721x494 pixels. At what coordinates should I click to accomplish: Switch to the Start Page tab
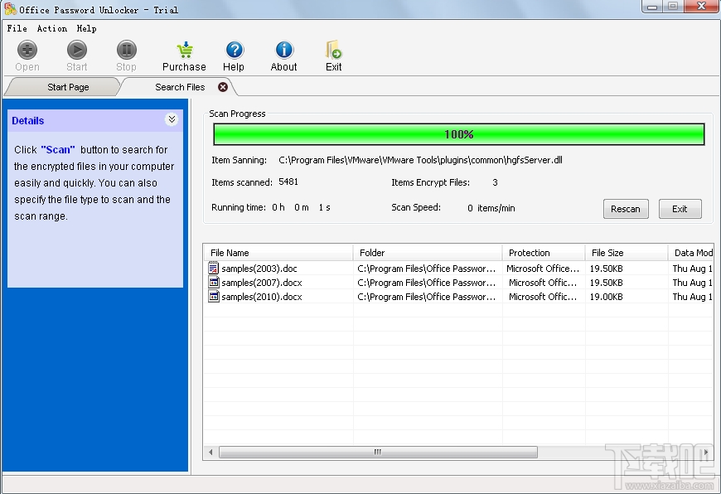pyautogui.click(x=66, y=86)
